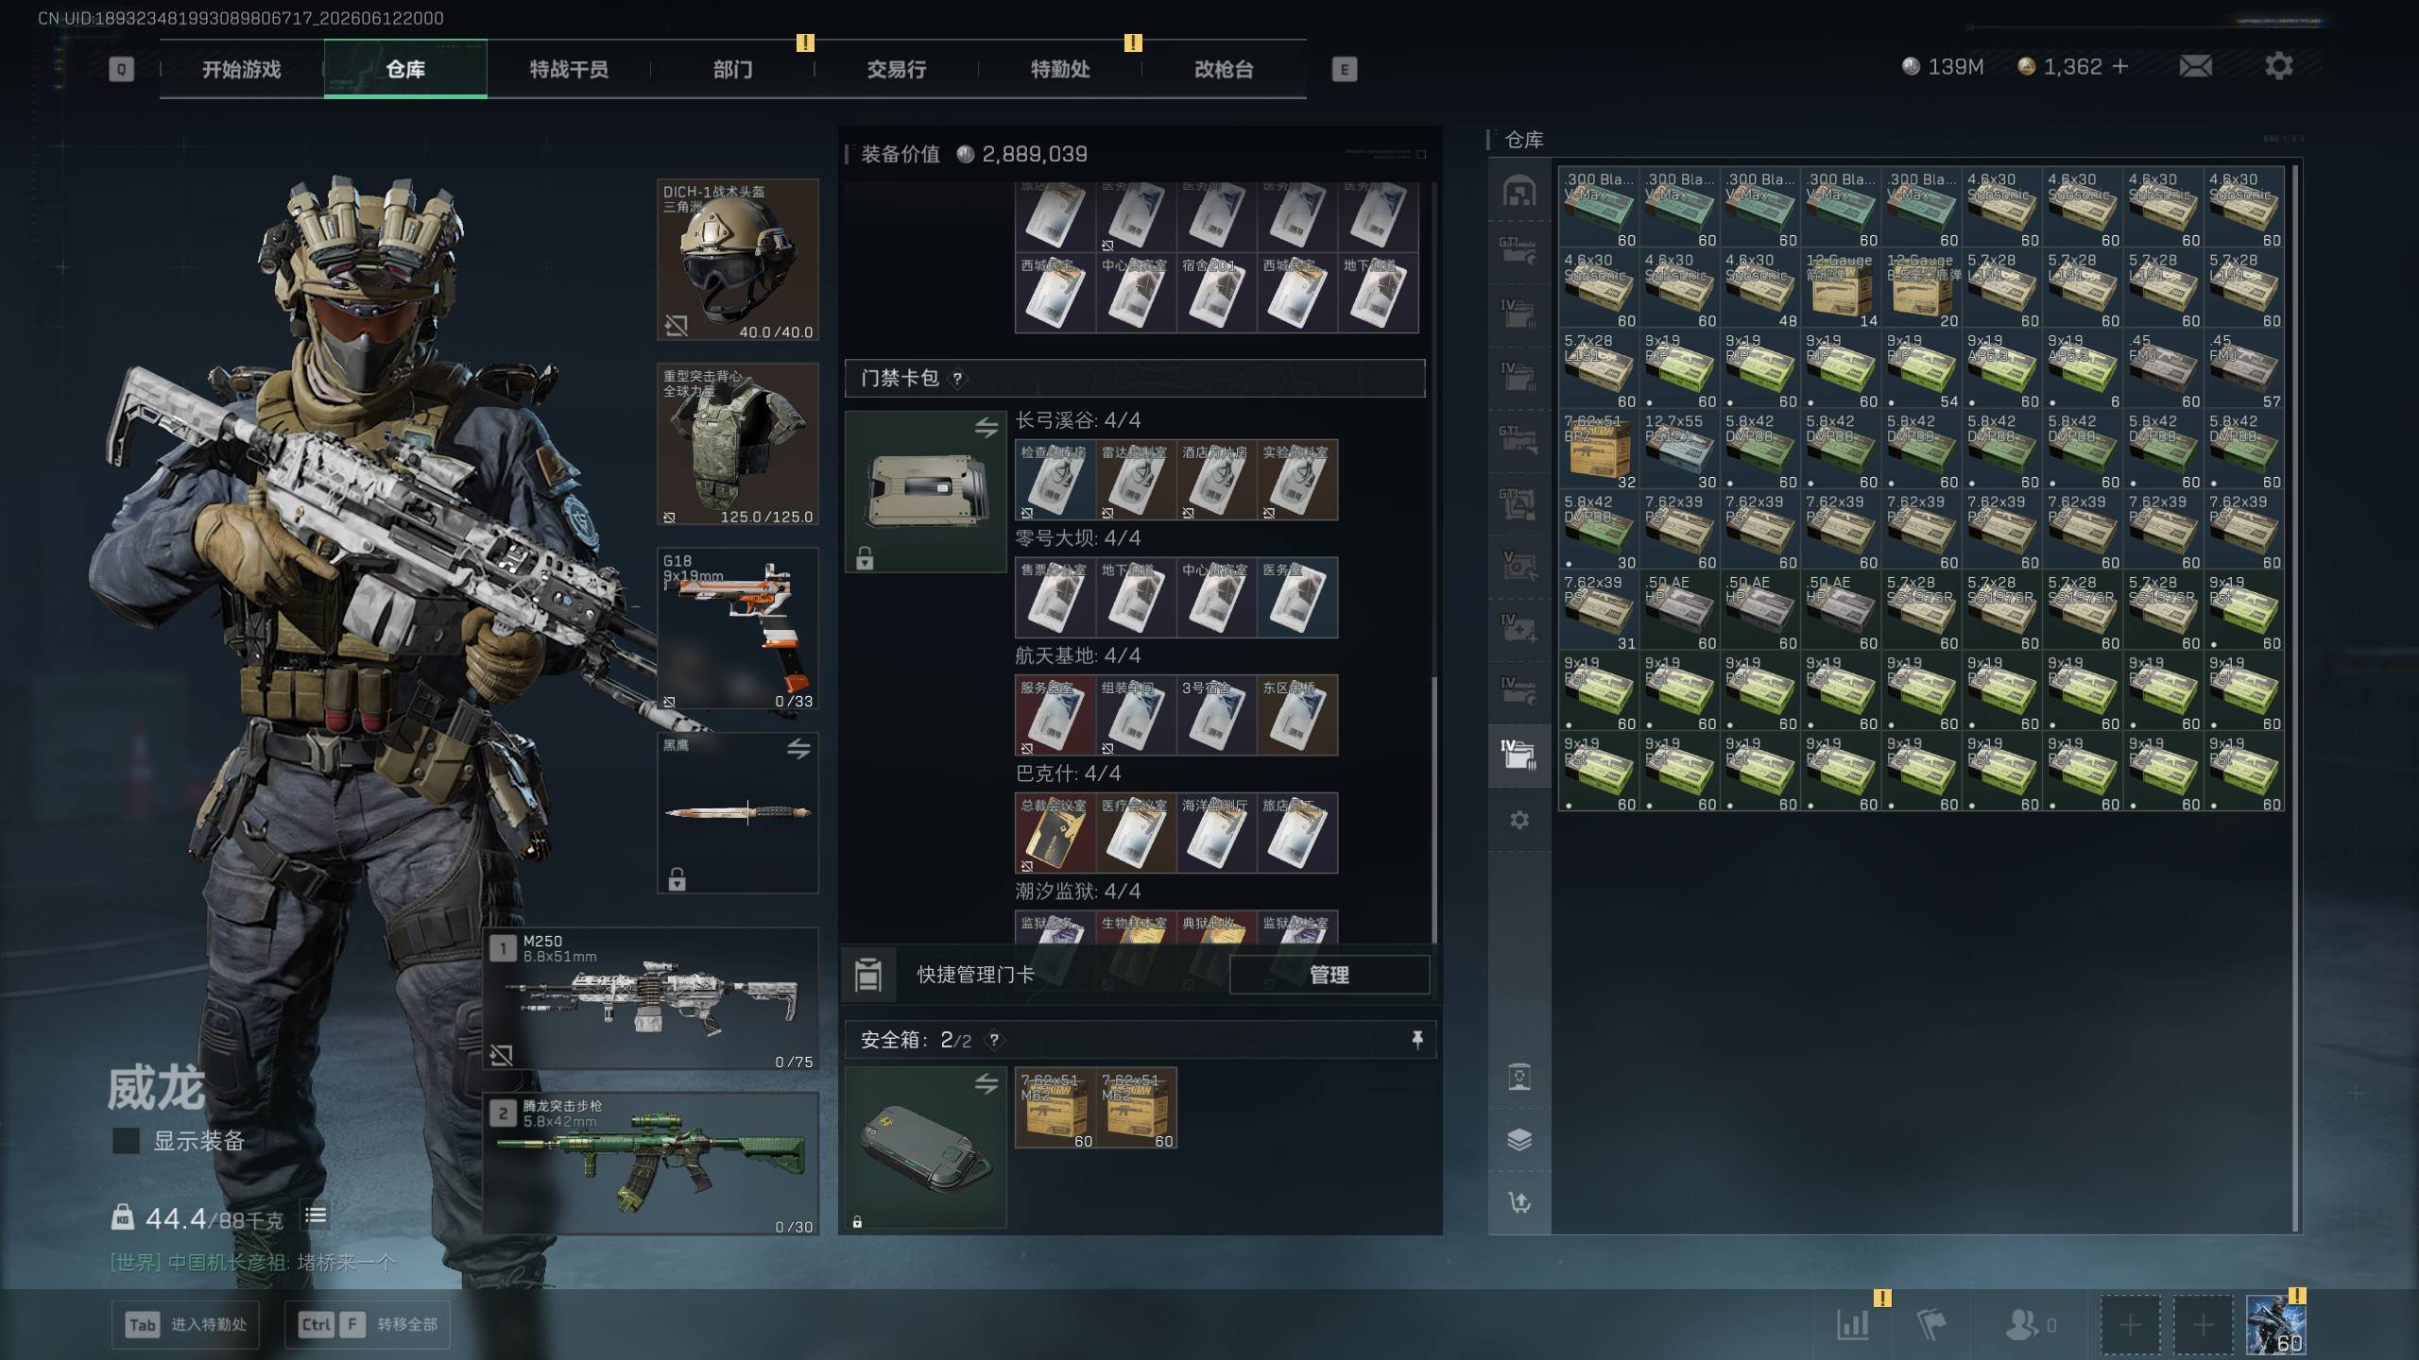
Task: Open the friends list icon
Action: click(2021, 1324)
